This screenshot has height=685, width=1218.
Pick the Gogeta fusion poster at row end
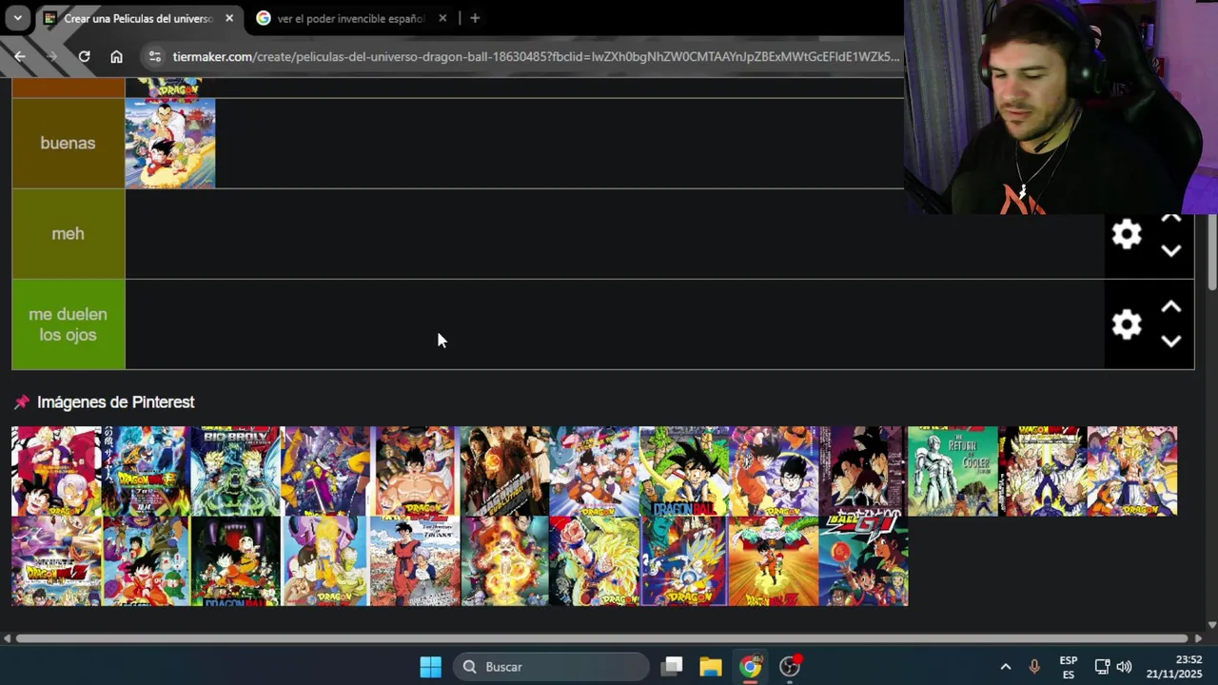tap(1132, 471)
